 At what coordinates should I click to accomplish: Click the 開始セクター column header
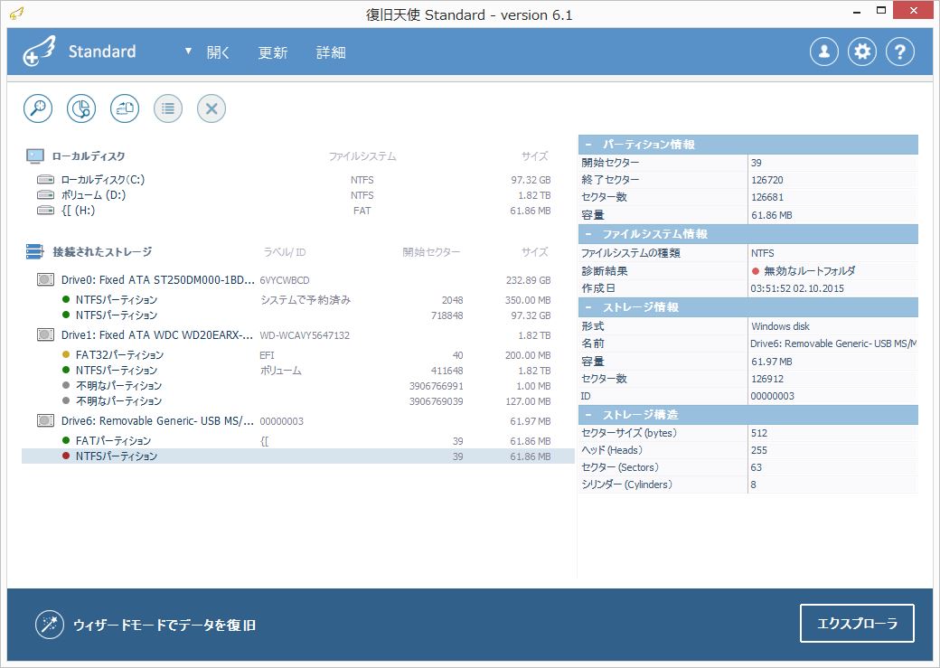[x=431, y=252]
